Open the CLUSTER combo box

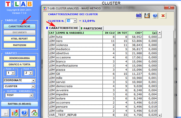[19, 86]
